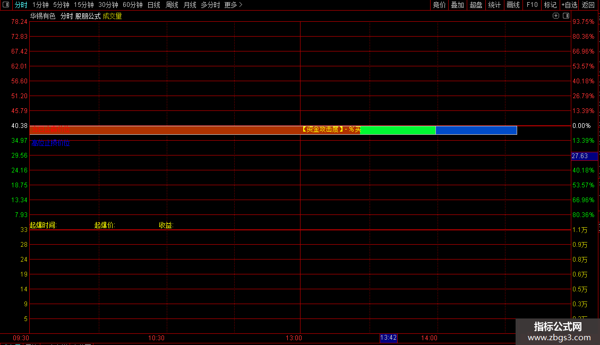Switch to the 60分钟 chart period

coord(133,5)
